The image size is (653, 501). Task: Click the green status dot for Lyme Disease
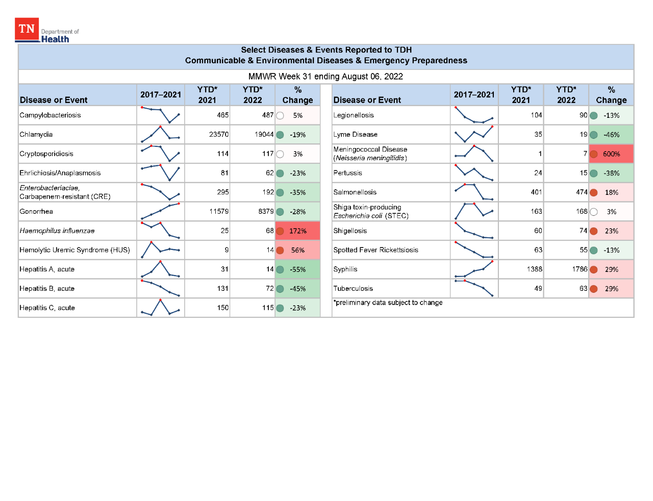[594, 135]
